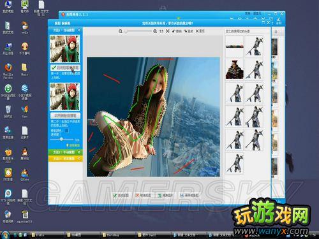
Task: Open the Game shortcut with Windows flag icon
Action: coord(25,112)
